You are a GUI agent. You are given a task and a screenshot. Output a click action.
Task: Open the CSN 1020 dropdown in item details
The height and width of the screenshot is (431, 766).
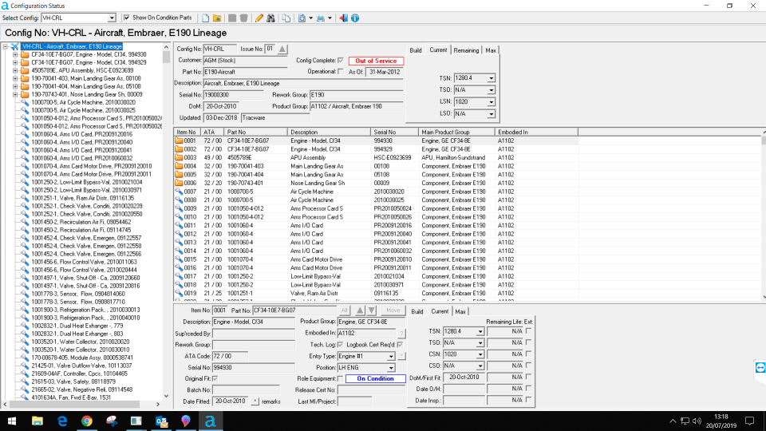480,354
